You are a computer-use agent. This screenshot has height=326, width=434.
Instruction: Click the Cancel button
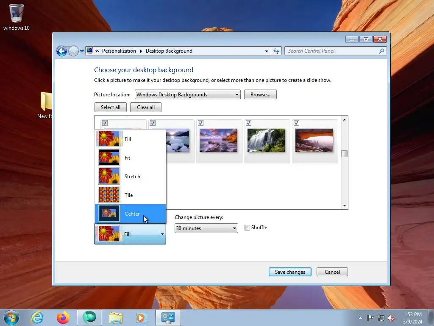[x=332, y=272]
